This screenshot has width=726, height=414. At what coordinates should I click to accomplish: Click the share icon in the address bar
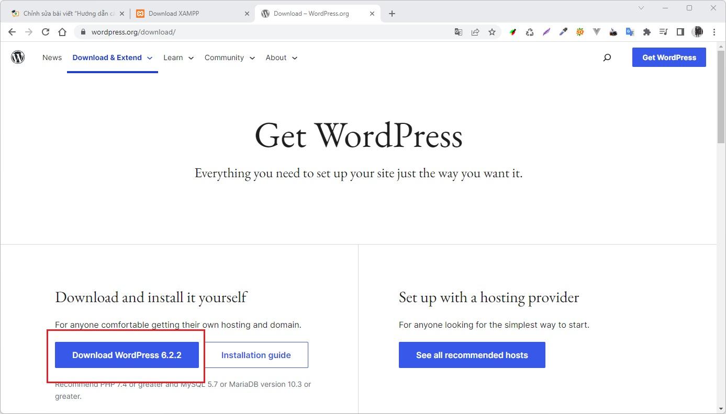pyautogui.click(x=475, y=32)
